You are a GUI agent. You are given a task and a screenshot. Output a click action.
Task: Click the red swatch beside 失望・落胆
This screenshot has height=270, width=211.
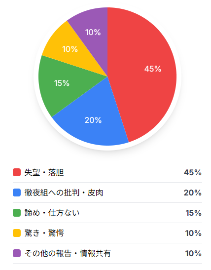tap(17, 172)
